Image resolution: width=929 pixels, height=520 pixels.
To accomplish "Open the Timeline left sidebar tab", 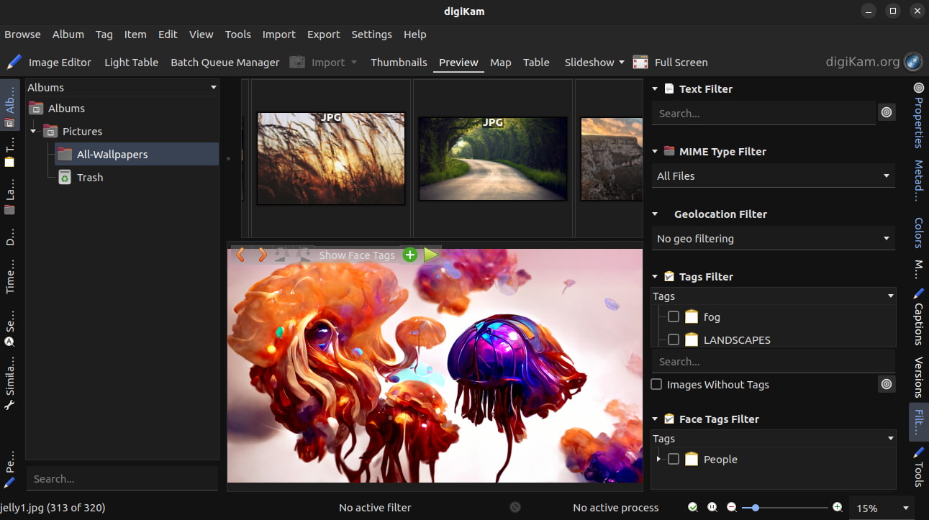I will coord(9,277).
